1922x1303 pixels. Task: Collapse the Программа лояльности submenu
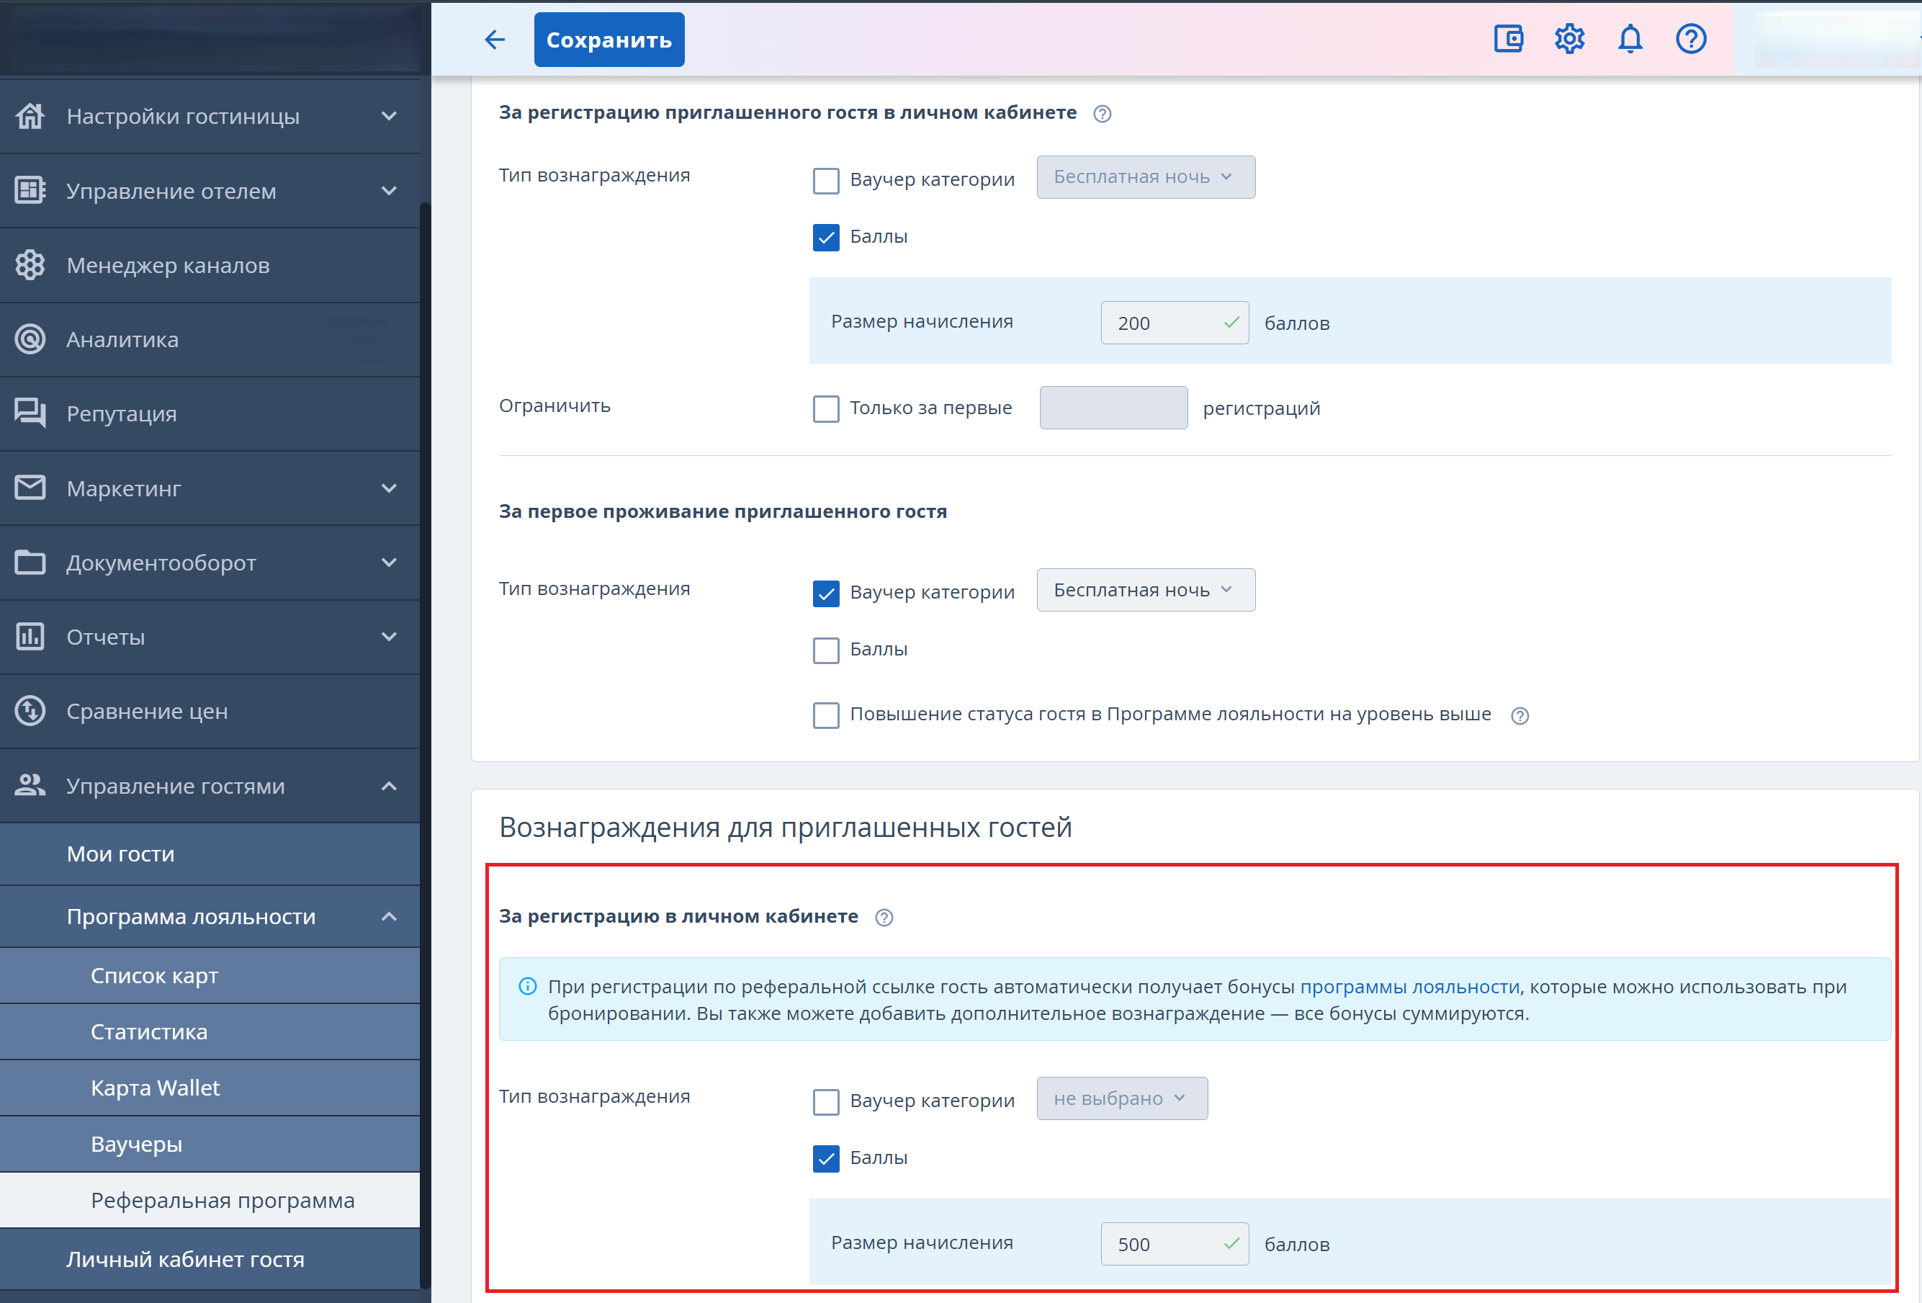[389, 917]
